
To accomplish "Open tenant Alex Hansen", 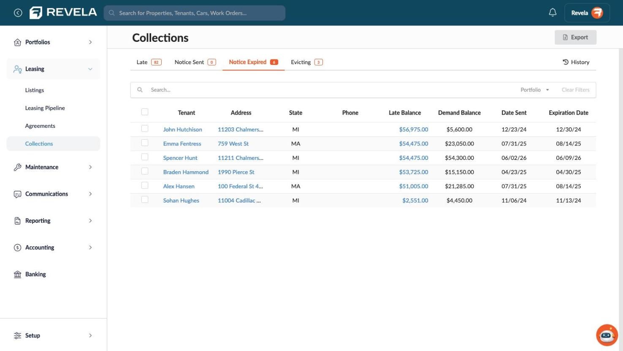I will coord(179,186).
